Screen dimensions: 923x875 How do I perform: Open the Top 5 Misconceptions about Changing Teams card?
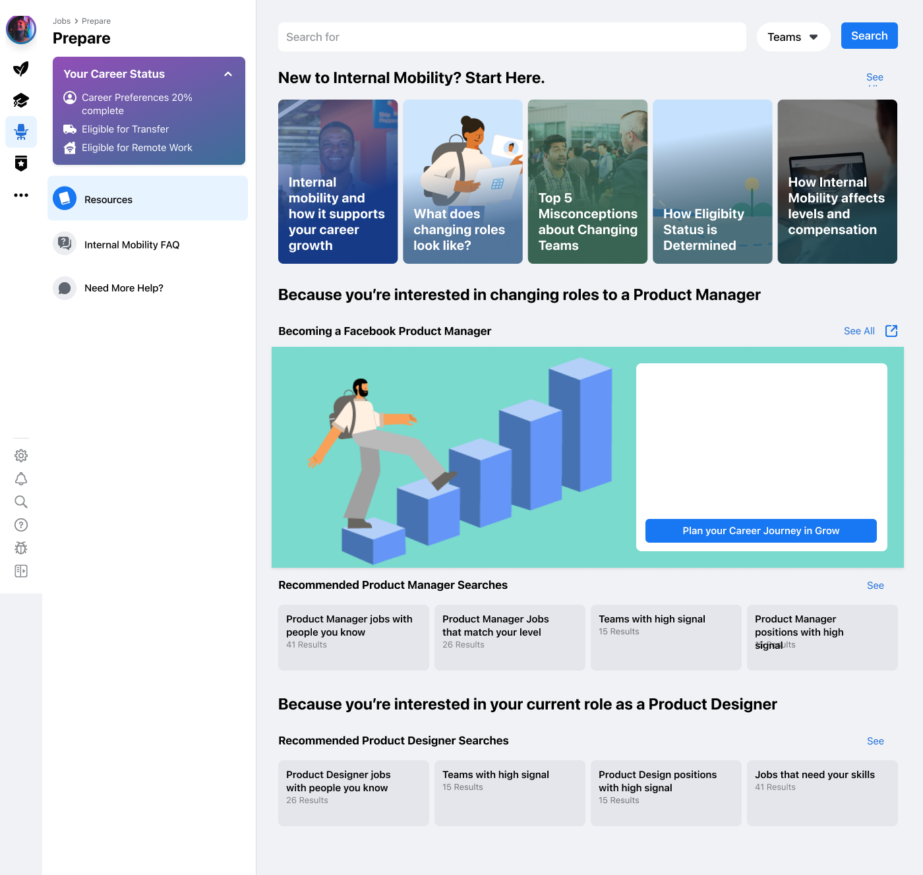tap(587, 181)
